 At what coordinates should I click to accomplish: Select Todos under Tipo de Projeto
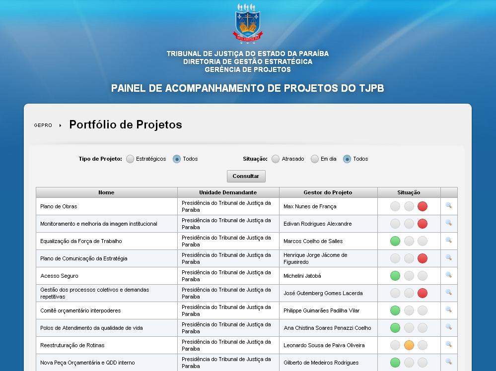point(177,159)
